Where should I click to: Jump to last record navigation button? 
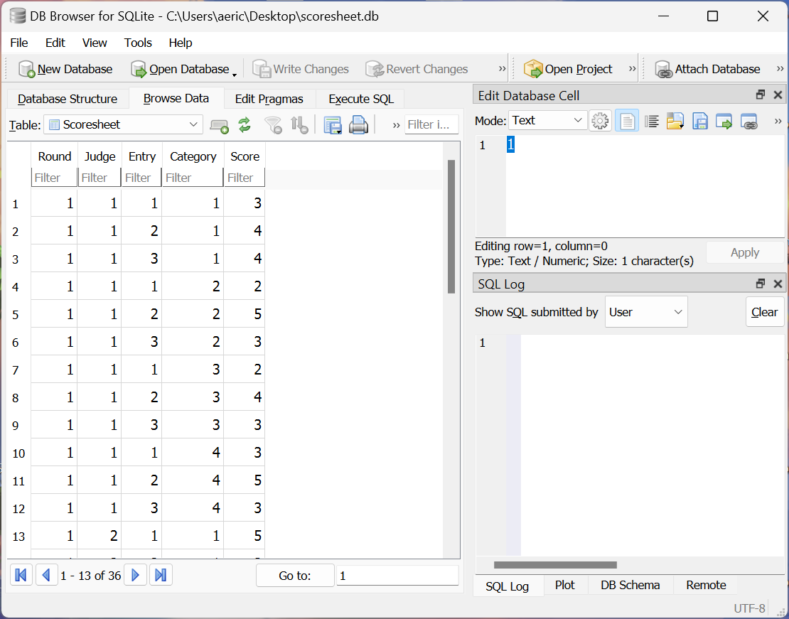click(161, 575)
